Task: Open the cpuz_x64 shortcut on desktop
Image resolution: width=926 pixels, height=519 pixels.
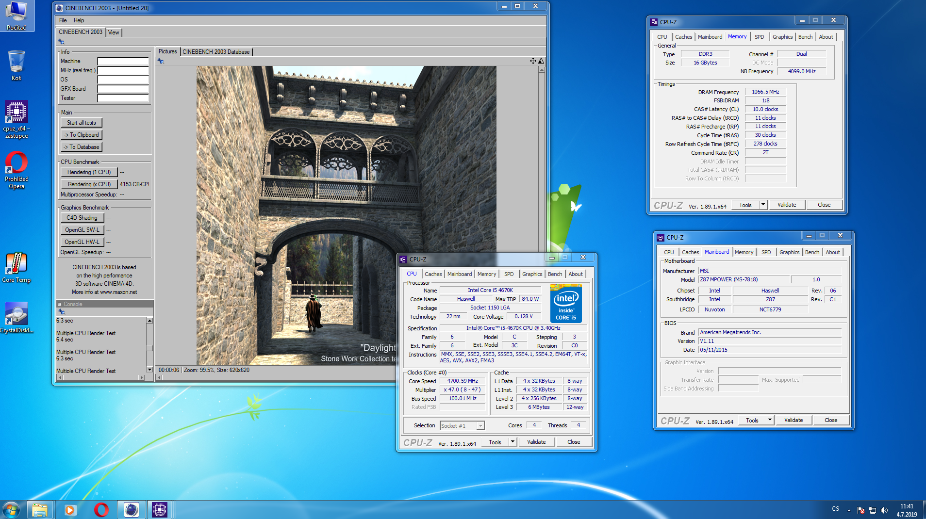Action: tap(17, 119)
